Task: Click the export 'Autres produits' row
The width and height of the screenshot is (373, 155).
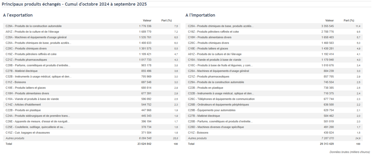Action: 15,138
